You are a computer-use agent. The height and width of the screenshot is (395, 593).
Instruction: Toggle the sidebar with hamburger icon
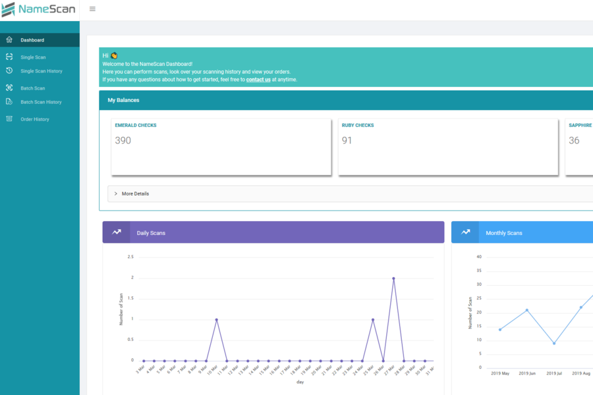click(92, 9)
